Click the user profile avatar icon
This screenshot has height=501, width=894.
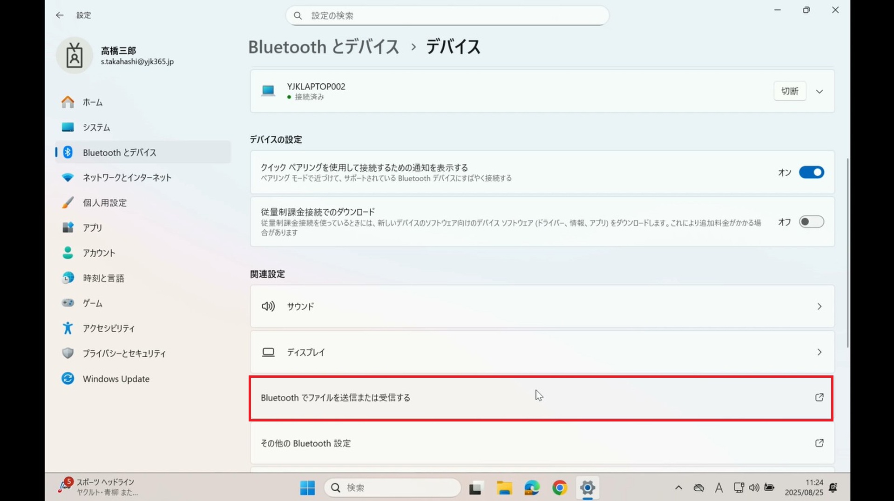pos(74,55)
